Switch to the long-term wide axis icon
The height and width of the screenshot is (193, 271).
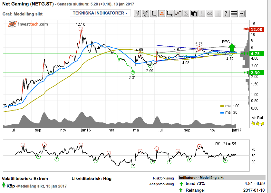click(170, 13)
